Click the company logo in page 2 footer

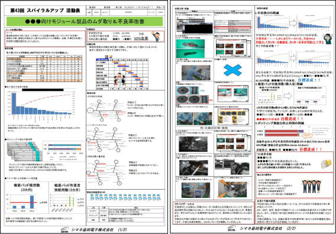click(232, 229)
